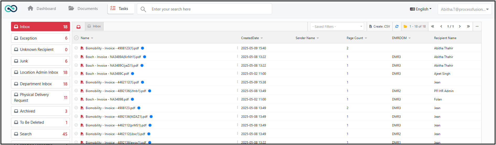Image resolution: width=496 pixels, height=145 pixels.
Task: Click the Create .CSV button
Action: coord(379,26)
